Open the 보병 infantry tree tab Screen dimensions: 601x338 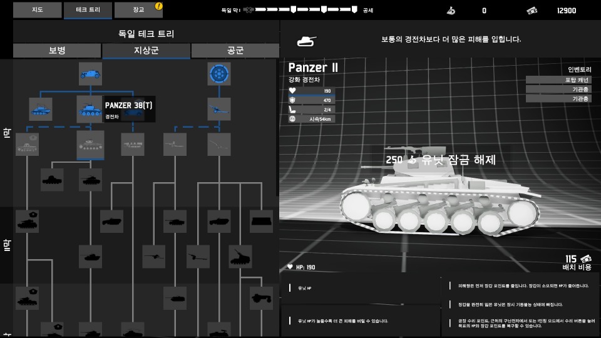click(57, 51)
